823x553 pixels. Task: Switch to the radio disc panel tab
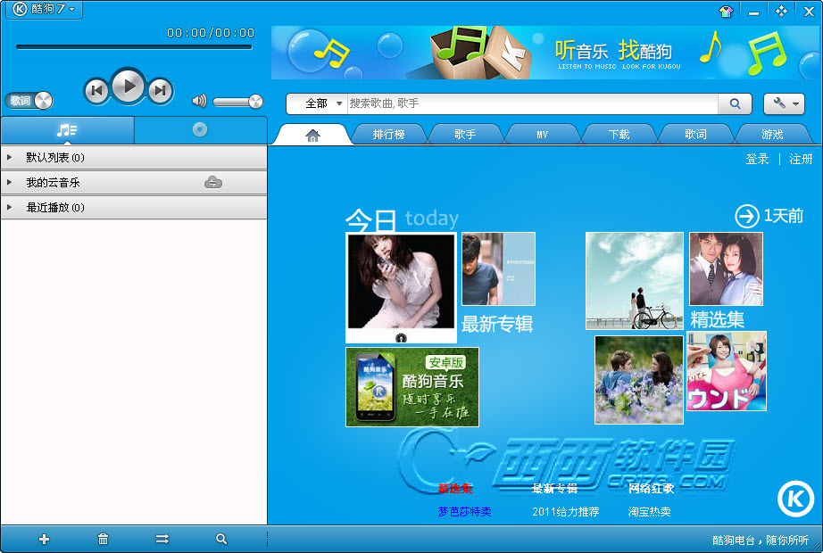(x=200, y=130)
